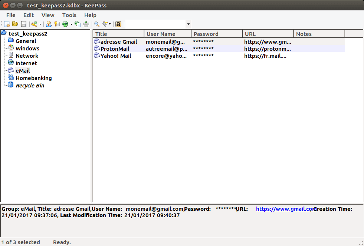Click the https://www.gm... URL cell
This screenshot has width=364, height=246.
268,42
